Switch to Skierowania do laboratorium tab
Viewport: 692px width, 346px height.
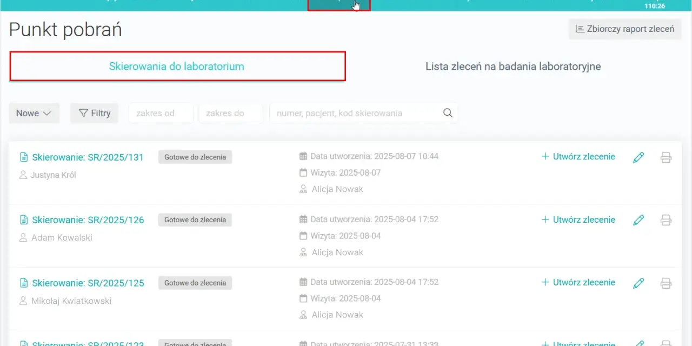(x=177, y=66)
